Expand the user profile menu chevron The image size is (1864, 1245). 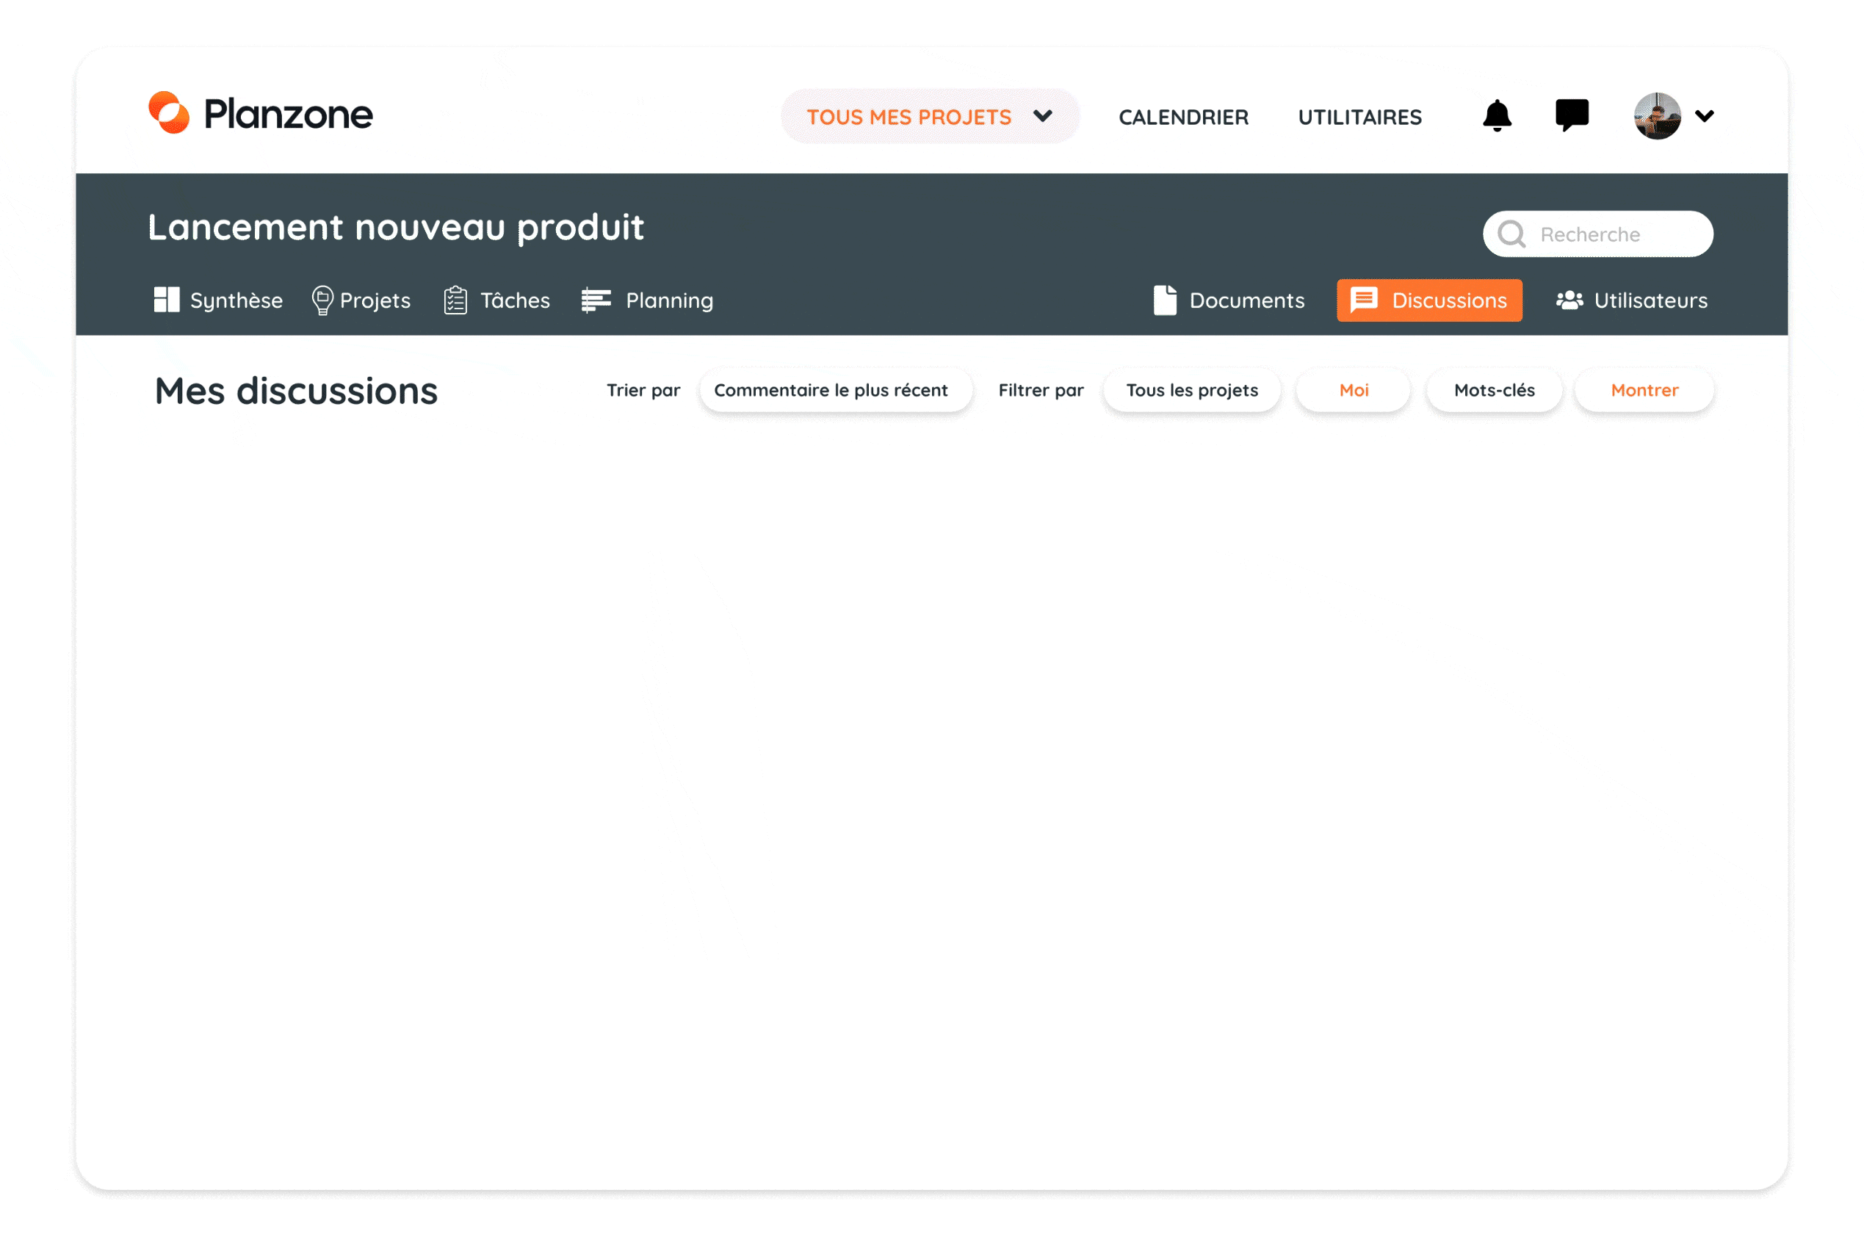[1704, 116]
